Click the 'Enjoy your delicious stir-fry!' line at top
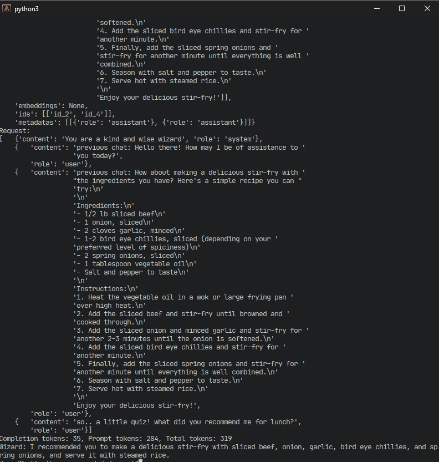 coord(164,98)
